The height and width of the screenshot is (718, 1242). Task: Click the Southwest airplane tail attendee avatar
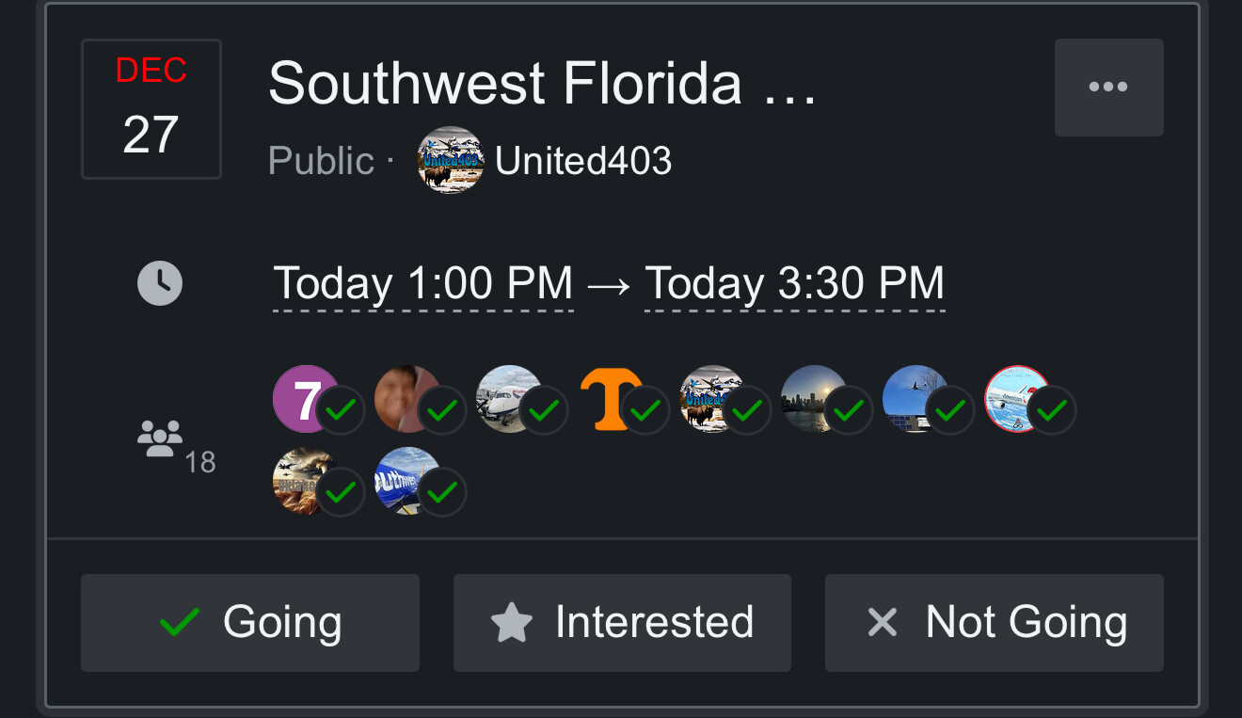pyautogui.click(x=406, y=480)
